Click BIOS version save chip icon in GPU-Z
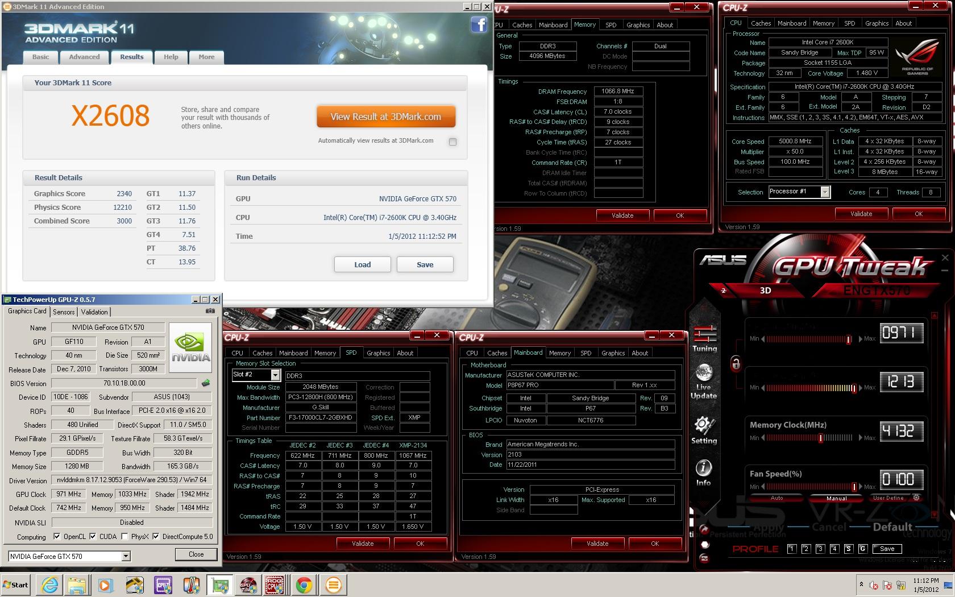The image size is (955, 597). [x=206, y=383]
